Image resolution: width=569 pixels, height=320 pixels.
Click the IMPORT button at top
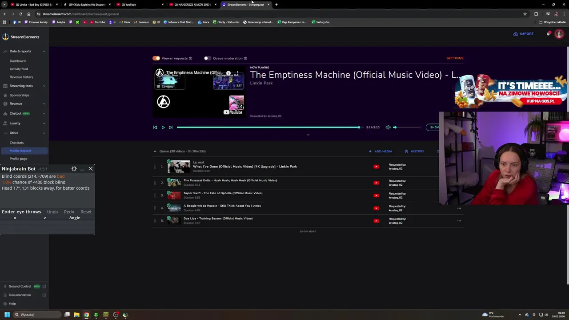(x=523, y=34)
